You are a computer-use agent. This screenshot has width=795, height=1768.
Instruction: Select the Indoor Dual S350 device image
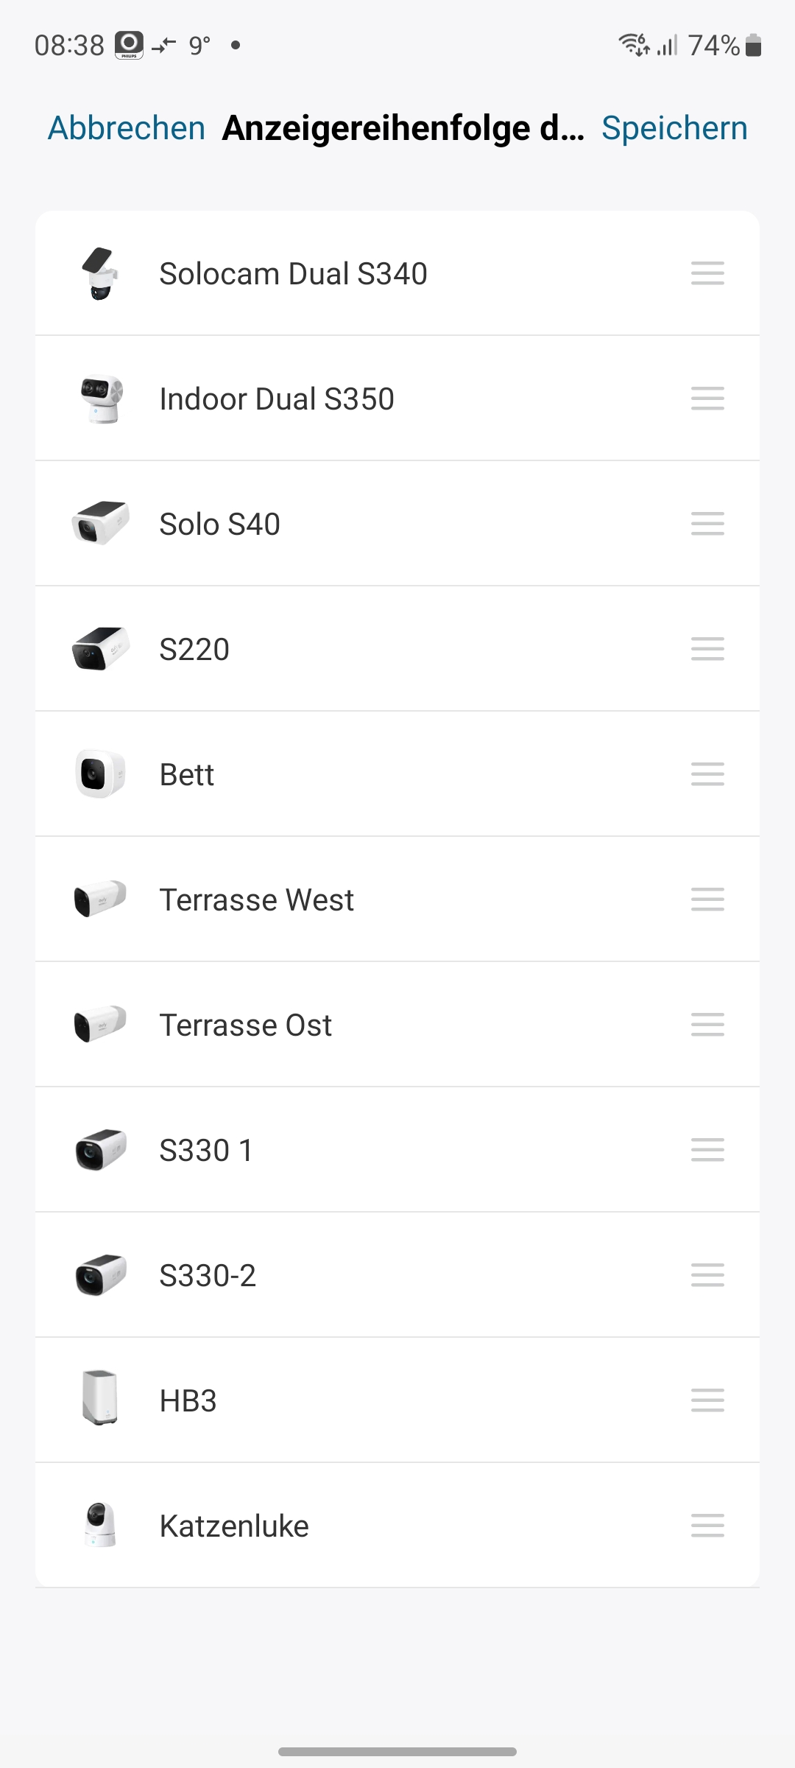(x=101, y=399)
